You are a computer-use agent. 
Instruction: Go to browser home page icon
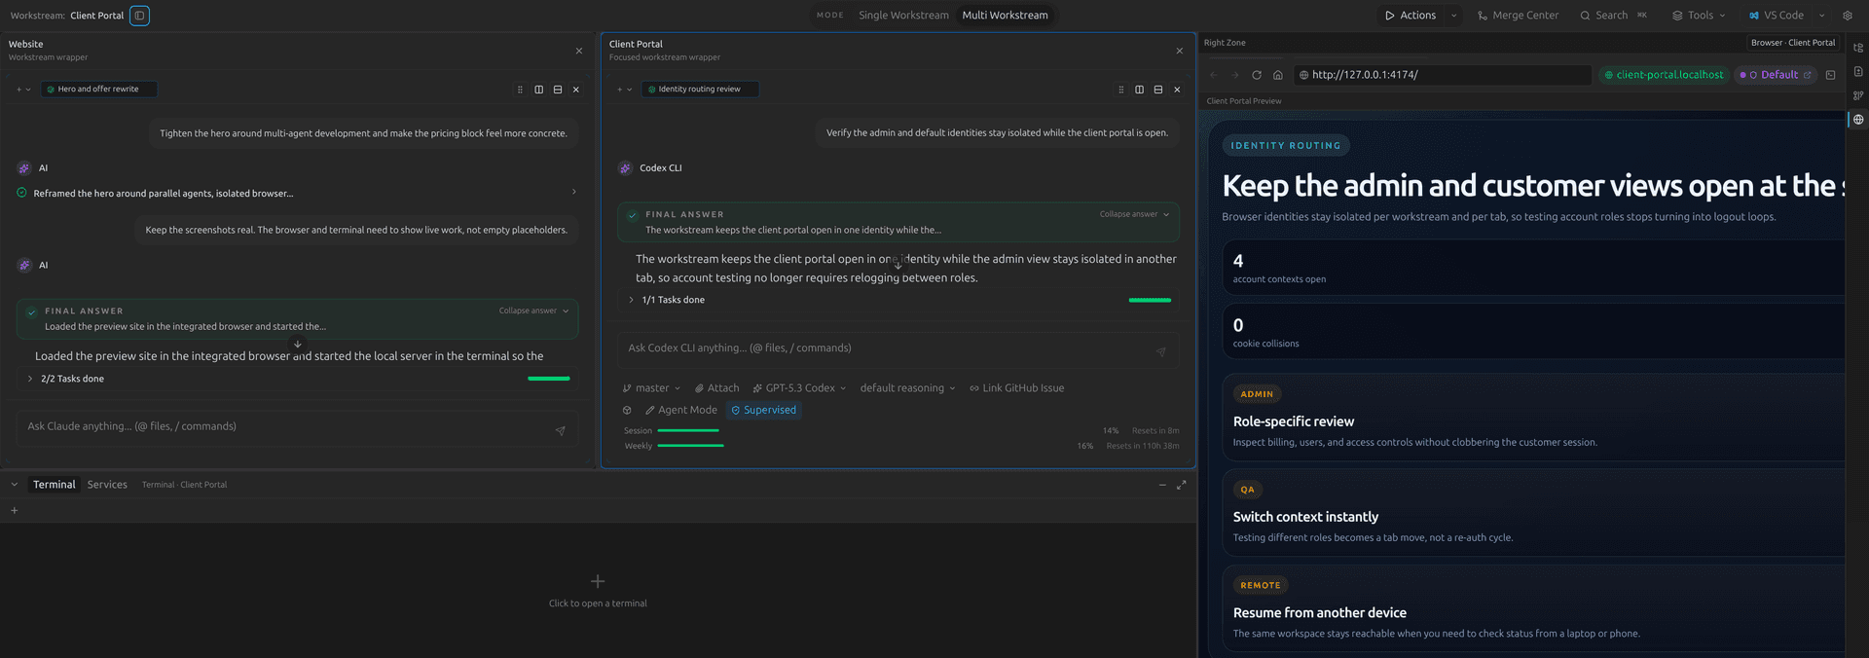(x=1278, y=75)
